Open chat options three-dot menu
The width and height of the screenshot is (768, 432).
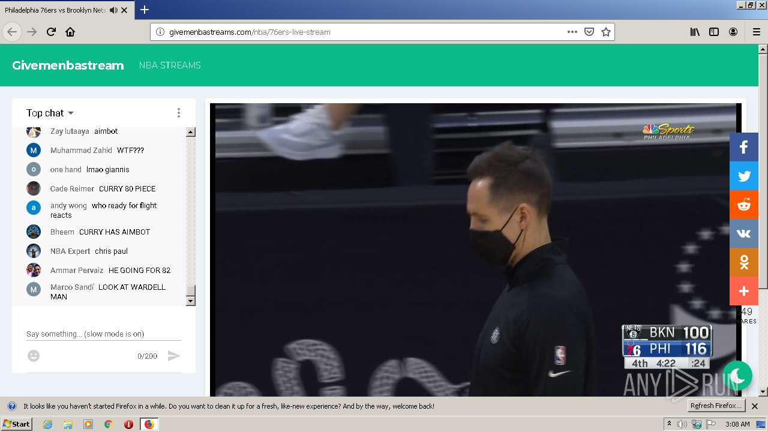click(178, 113)
